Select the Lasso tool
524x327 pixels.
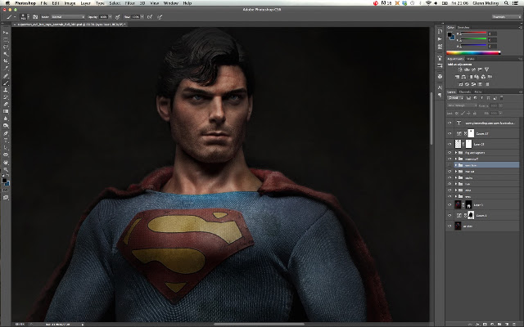pos(6,47)
